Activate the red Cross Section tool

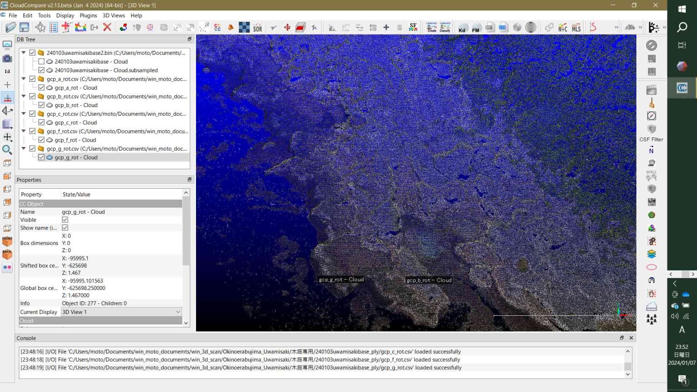[x=300, y=27]
